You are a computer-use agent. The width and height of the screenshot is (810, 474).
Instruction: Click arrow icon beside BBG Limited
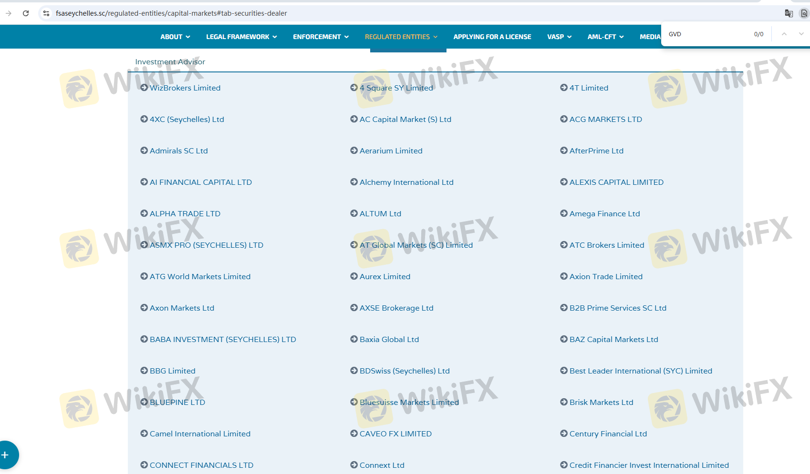[x=144, y=371]
